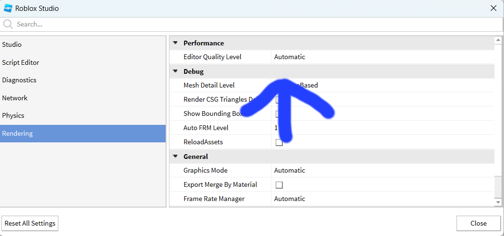Click the Reset All Settings button
This screenshot has height=236, width=504.
tap(30, 223)
